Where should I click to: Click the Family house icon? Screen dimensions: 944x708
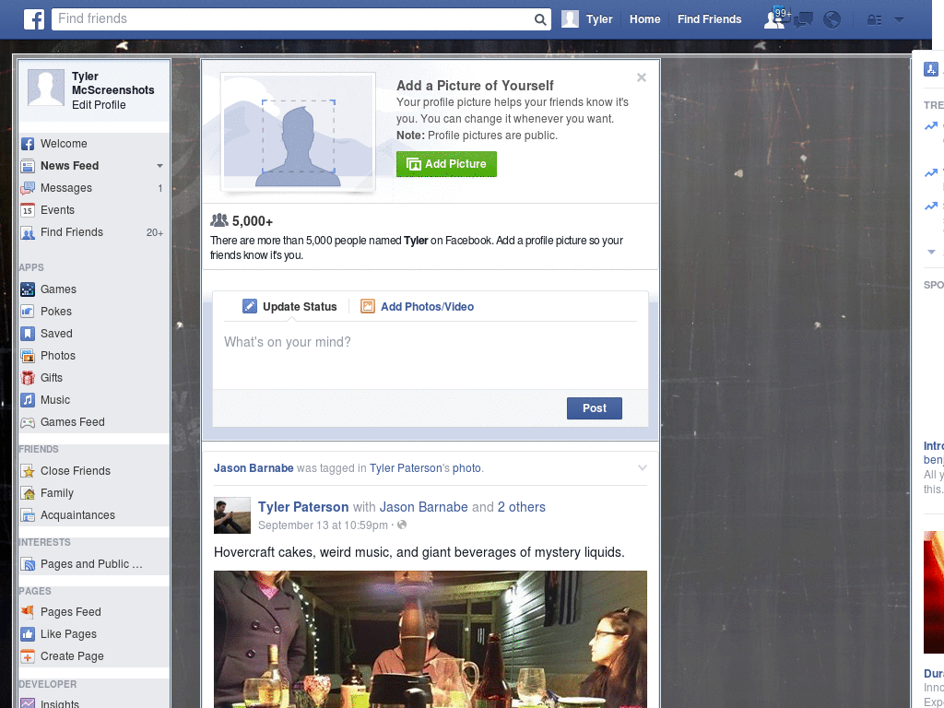click(27, 493)
